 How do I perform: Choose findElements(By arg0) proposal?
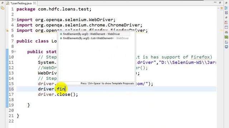click(94, 38)
